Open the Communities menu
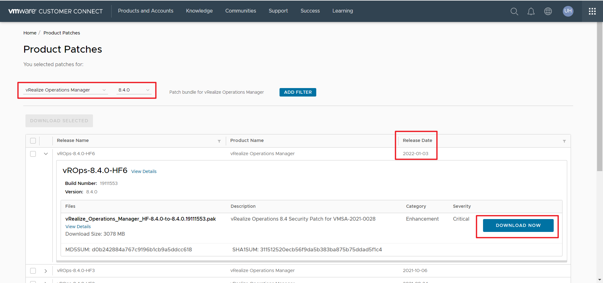 coord(241,11)
